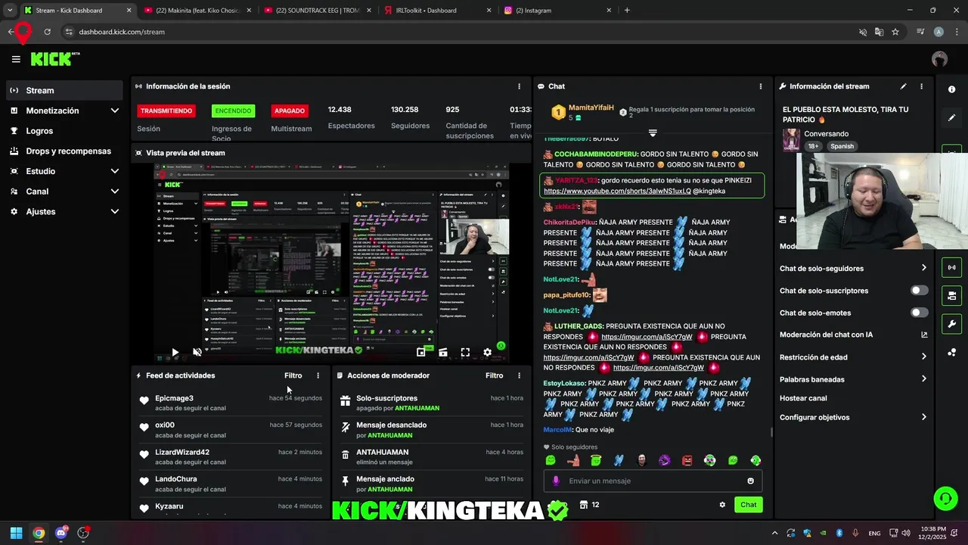Open the green support chat bubble
This screenshot has height=545, width=968.
tap(945, 498)
